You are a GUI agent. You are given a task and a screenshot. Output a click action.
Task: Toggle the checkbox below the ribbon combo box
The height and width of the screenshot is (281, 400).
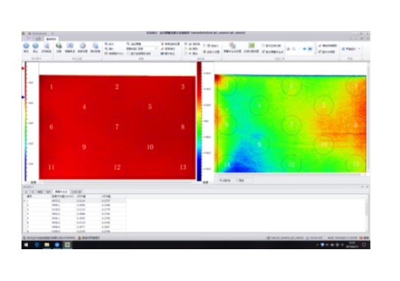[128, 53]
